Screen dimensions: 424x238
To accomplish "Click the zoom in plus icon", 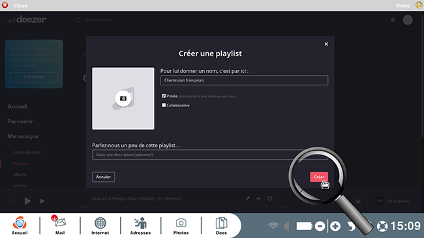I will [x=335, y=226].
